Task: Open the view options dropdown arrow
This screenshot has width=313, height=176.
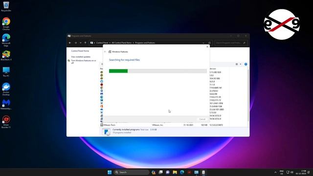Action: [x=241, y=64]
